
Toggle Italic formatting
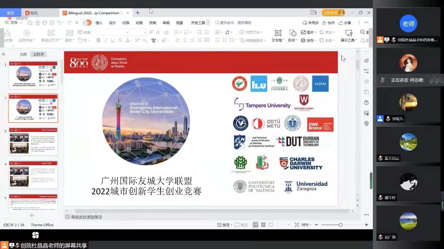106,40
